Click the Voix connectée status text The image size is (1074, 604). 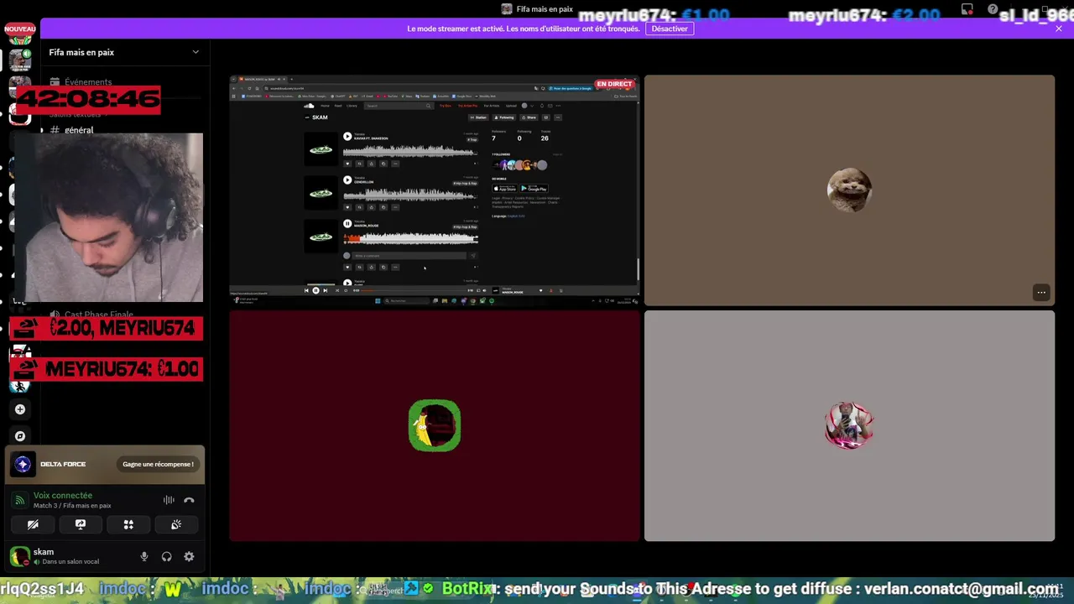point(63,496)
